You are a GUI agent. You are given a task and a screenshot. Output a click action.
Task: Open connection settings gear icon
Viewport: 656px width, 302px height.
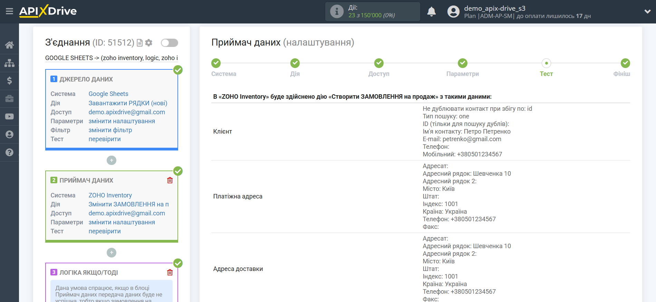149,43
